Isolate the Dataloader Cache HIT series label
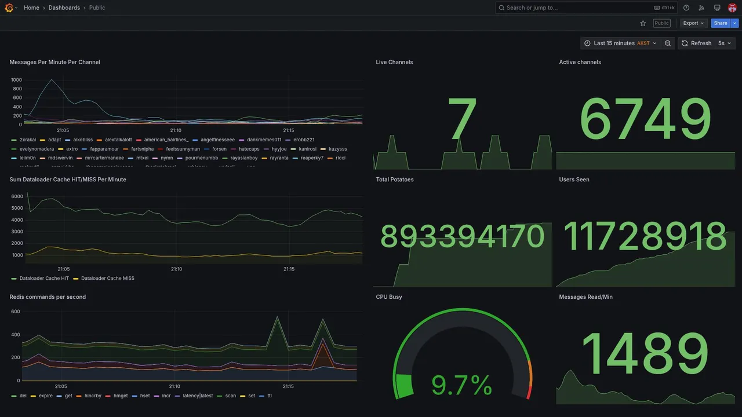This screenshot has width=742, height=417. click(x=44, y=279)
